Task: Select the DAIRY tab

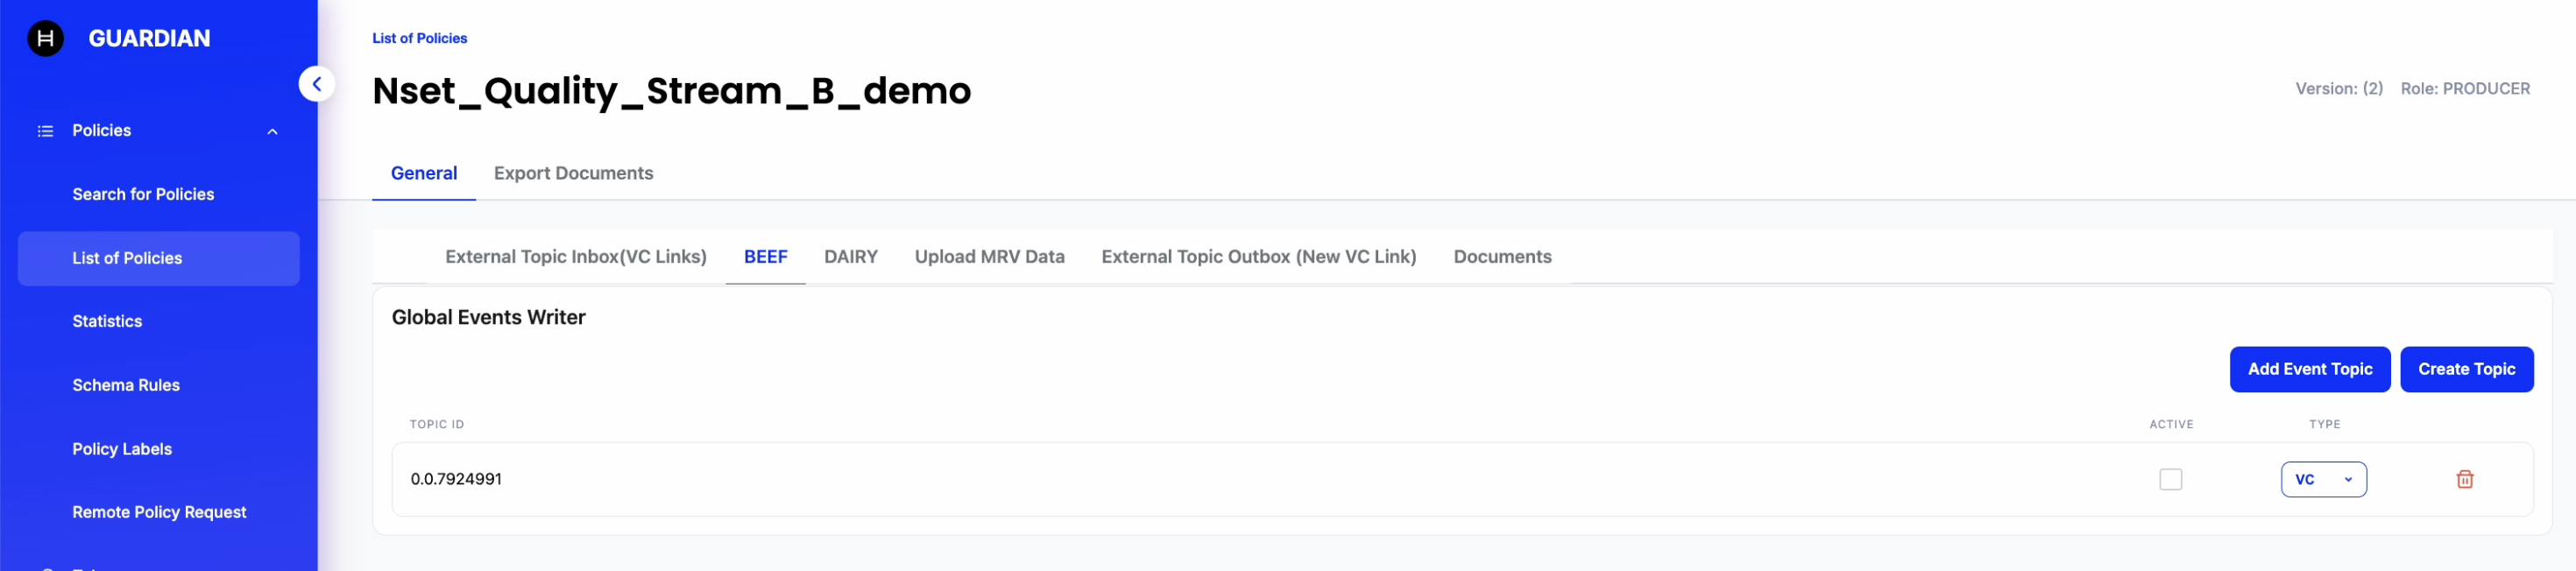Action: [x=850, y=257]
